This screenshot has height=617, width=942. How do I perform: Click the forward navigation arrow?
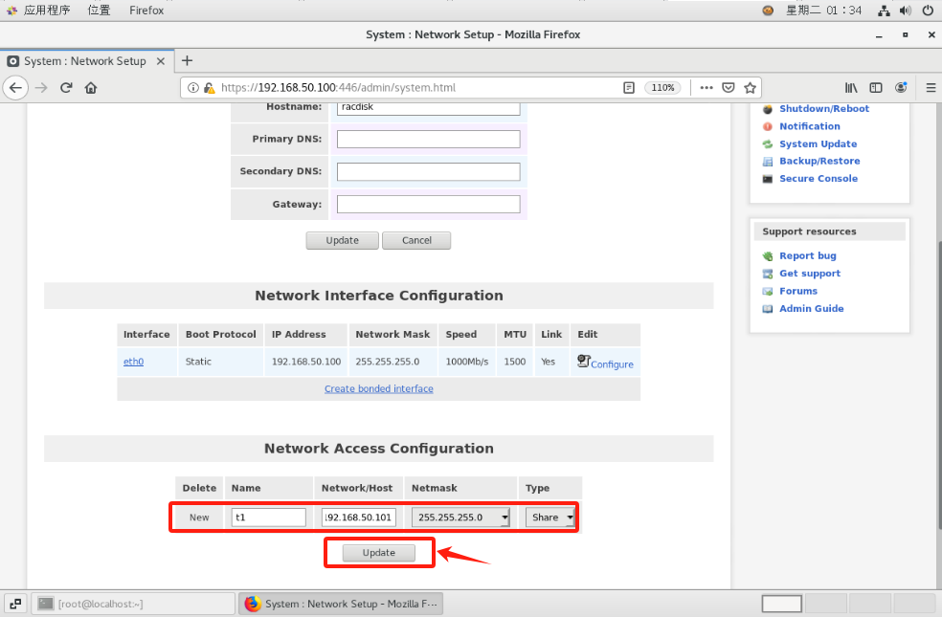tap(41, 88)
